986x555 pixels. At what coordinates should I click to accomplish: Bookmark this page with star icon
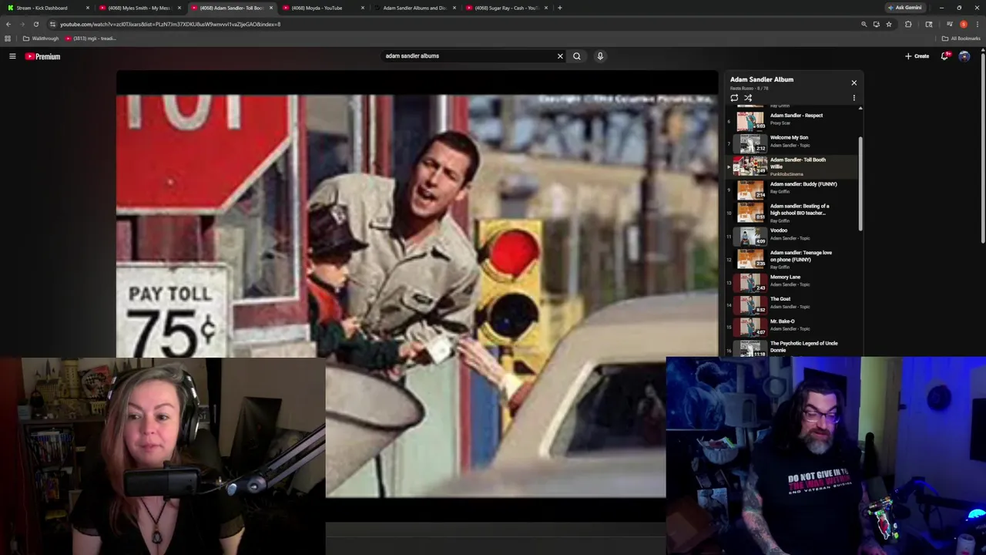889,24
